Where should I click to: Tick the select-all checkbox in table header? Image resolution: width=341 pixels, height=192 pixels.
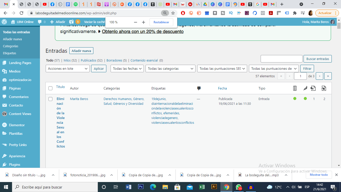pos(50,88)
